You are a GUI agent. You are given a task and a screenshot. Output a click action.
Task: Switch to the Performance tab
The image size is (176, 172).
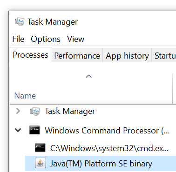coord(77,56)
